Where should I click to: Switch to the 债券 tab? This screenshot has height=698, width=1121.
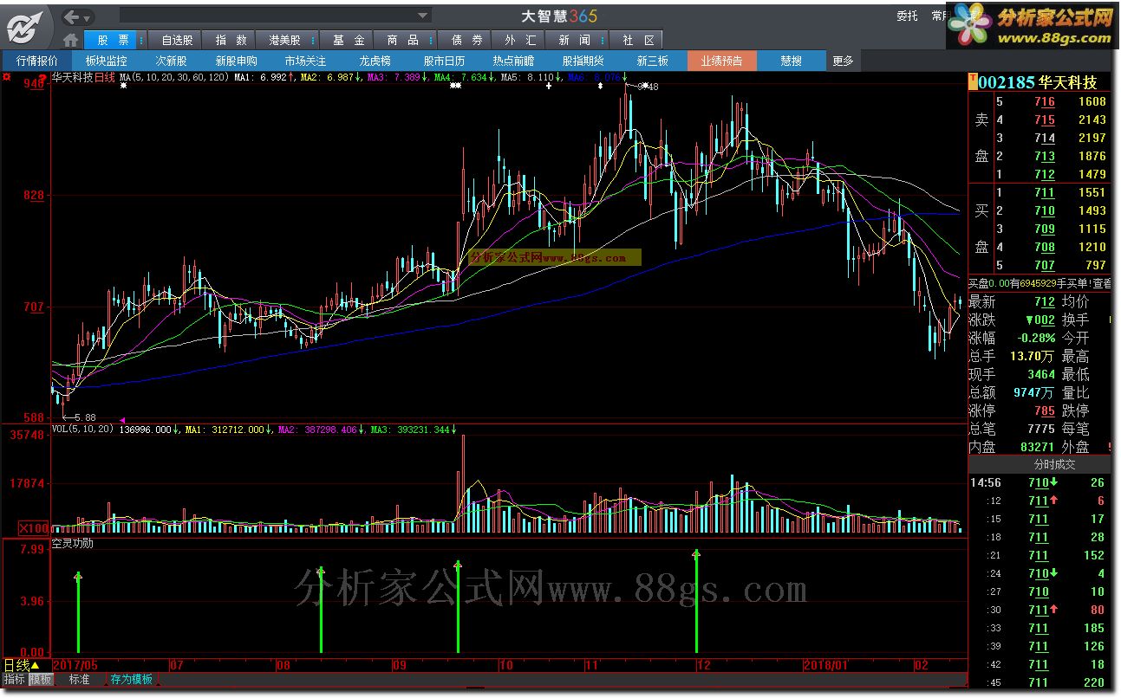coord(466,40)
